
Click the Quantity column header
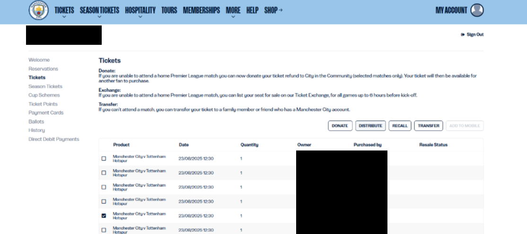pos(249,145)
